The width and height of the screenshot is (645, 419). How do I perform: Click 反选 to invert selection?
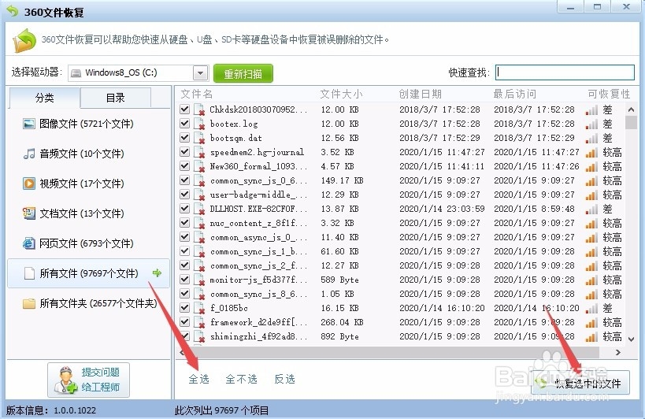[284, 379]
